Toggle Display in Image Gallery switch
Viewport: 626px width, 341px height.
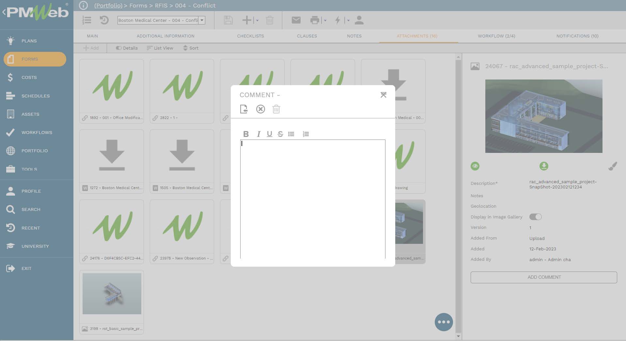click(x=535, y=217)
